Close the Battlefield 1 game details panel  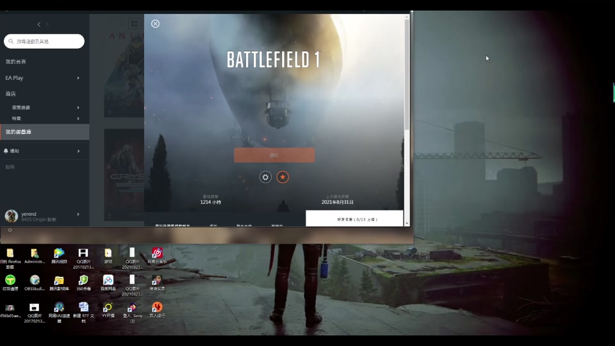(155, 24)
